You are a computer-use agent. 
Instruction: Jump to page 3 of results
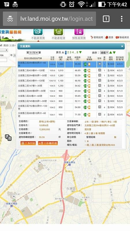tap(70, 52)
